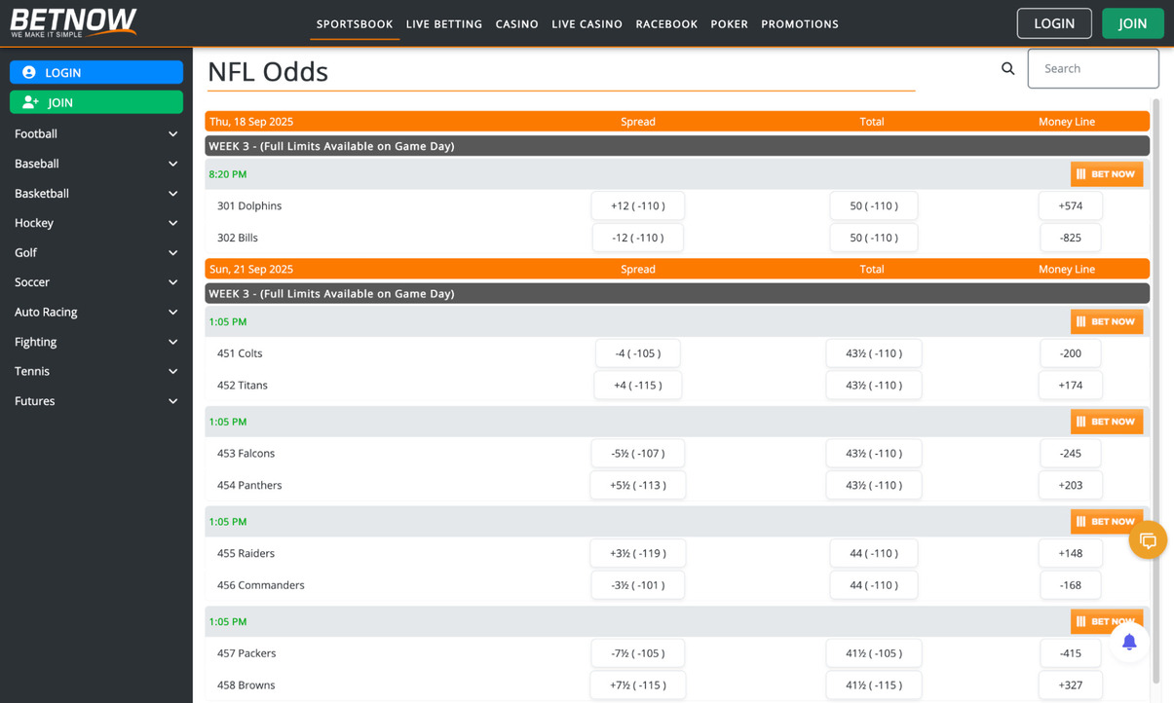
Task: Expand the Football sidebar category
Action: click(95, 133)
